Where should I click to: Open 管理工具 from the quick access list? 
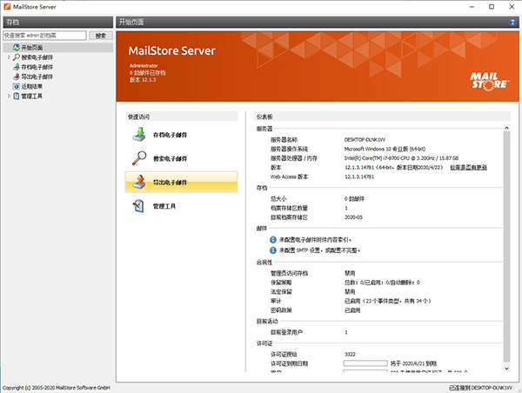140,206
